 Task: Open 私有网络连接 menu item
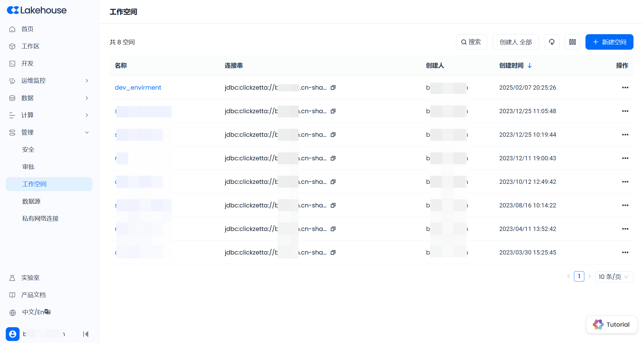coord(40,219)
